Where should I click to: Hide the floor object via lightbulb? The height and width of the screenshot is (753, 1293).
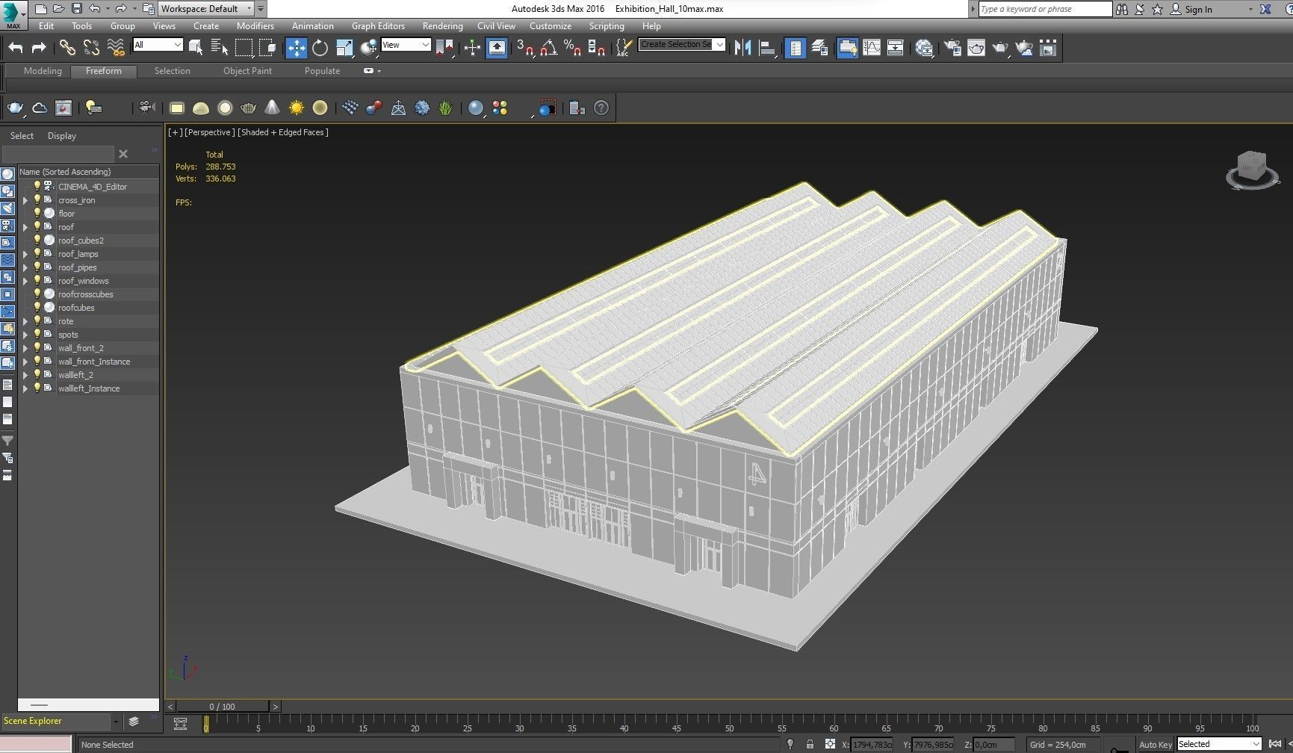point(37,214)
